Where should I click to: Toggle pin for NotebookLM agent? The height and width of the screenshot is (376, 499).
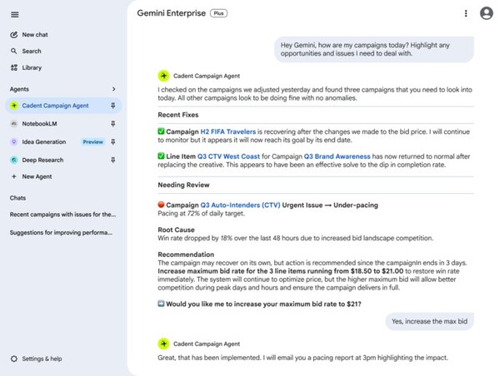click(x=112, y=124)
